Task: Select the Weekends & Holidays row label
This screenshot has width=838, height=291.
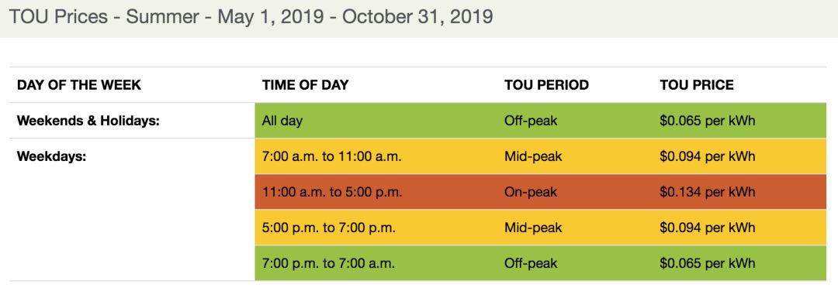Action: [88, 121]
